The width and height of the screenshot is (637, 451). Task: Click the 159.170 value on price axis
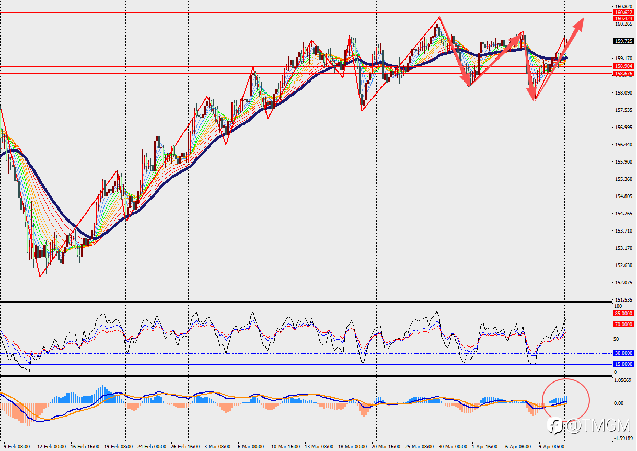click(x=624, y=59)
